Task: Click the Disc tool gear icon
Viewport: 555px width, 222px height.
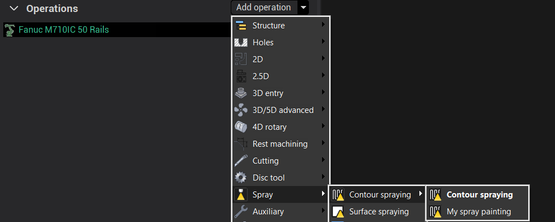Action: 241,178
